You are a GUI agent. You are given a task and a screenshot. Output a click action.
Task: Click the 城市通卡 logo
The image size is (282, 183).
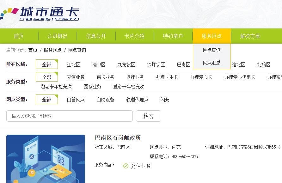pos(40,14)
